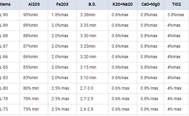Click the Al2O3 column header
Screen dimensions: 189x116
pyautogui.click(x=34, y=4)
